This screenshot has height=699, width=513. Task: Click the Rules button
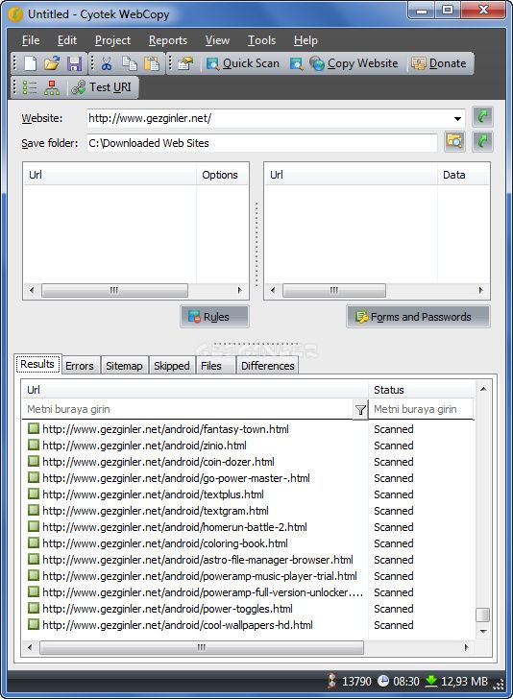214,317
